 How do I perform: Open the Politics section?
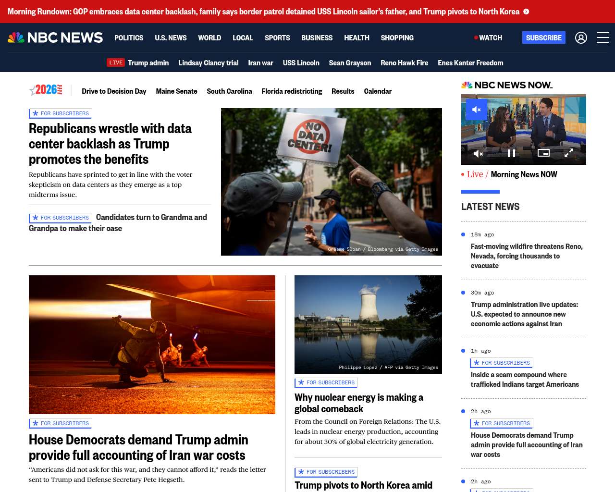(129, 37)
